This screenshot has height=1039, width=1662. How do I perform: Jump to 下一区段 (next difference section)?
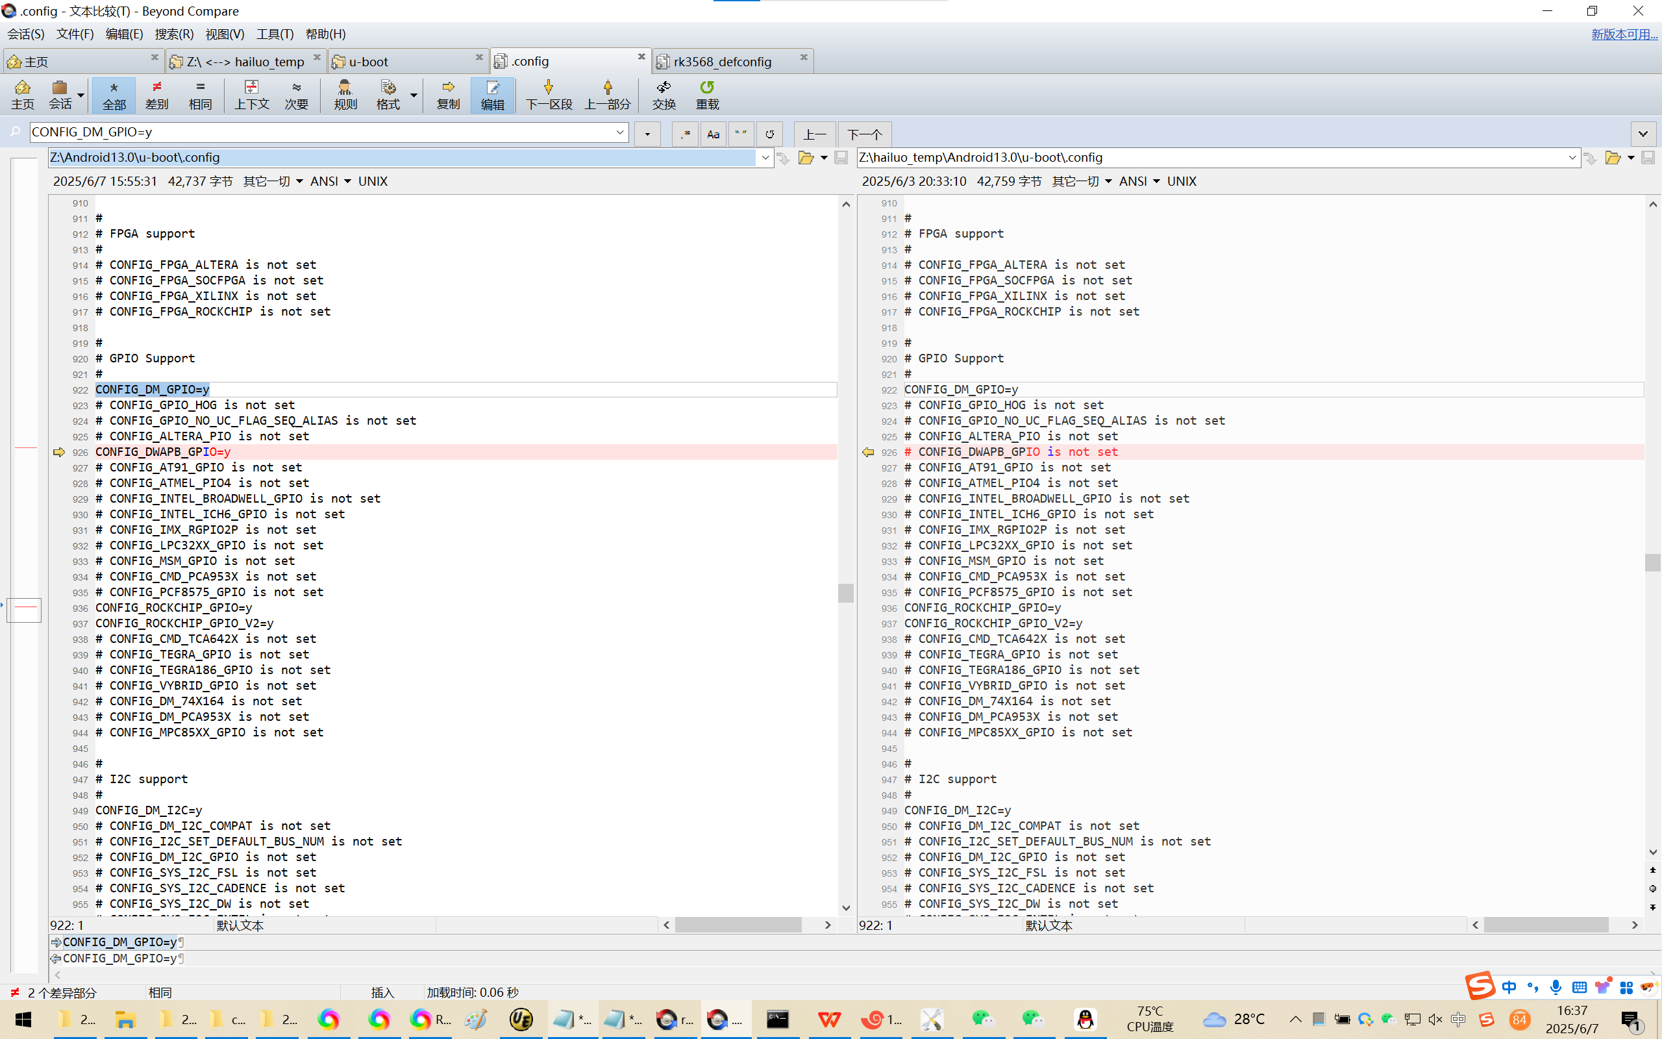pyautogui.click(x=548, y=94)
